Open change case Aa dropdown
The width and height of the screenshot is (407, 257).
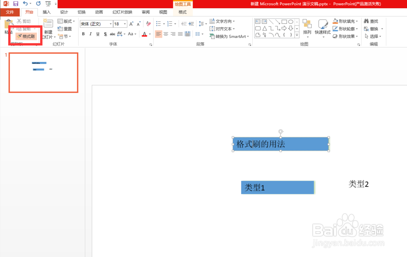[132, 34]
